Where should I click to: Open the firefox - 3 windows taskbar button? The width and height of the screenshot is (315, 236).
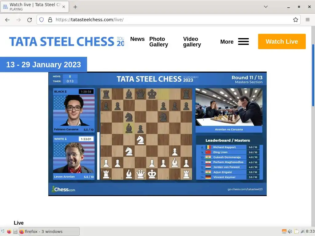click(49, 231)
